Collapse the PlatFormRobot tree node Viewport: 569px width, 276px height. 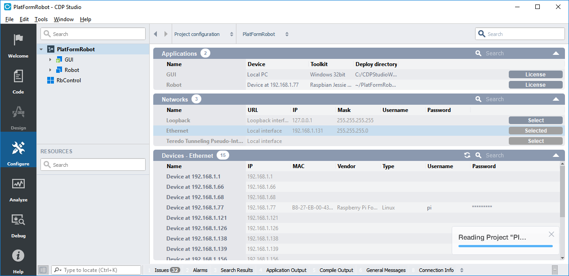[x=41, y=49]
